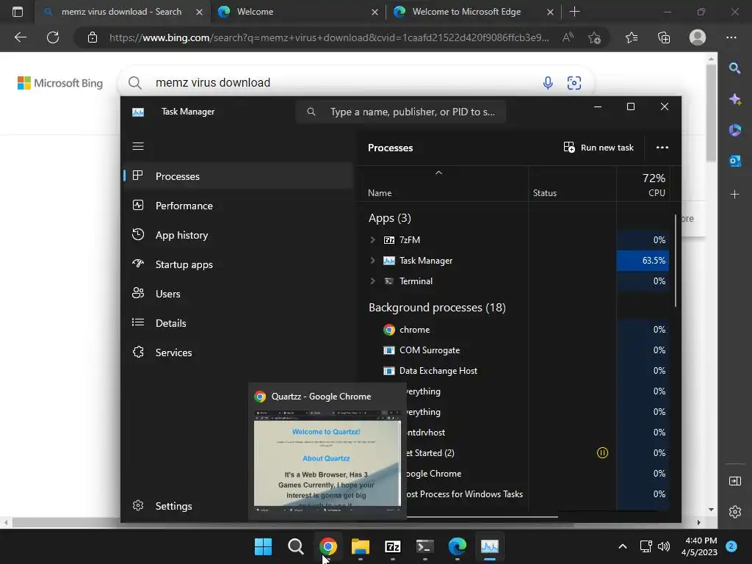Focus Task Manager search box
The height and width of the screenshot is (564, 752).
click(401, 112)
